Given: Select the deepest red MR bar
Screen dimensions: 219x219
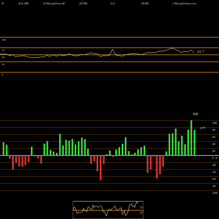Looking at the screenshot, I should tap(101, 168).
